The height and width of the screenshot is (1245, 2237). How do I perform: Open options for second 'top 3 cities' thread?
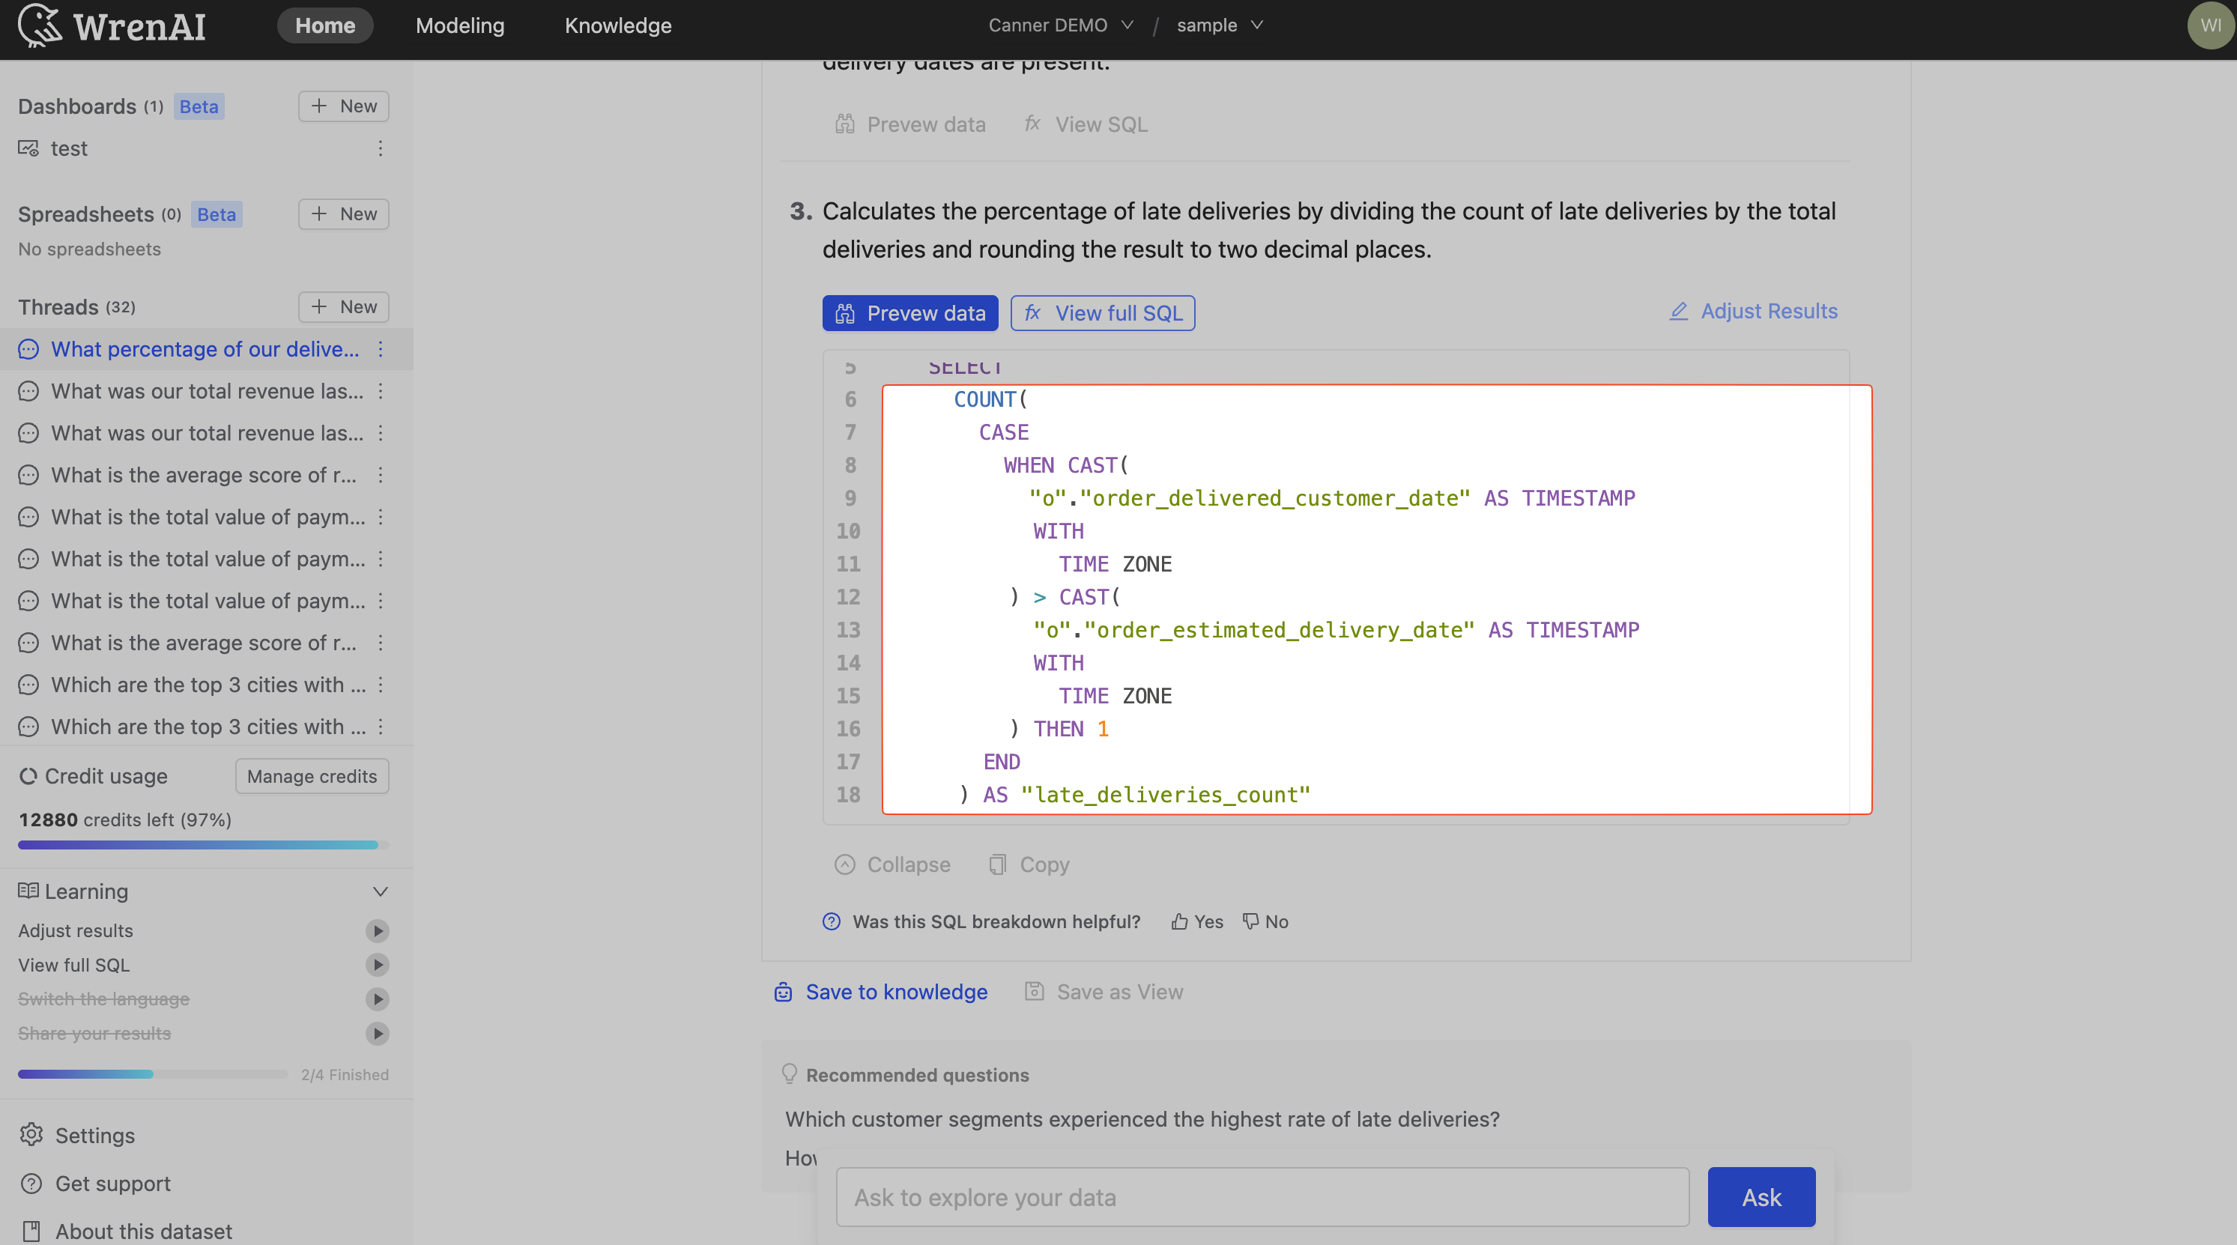pyautogui.click(x=381, y=727)
